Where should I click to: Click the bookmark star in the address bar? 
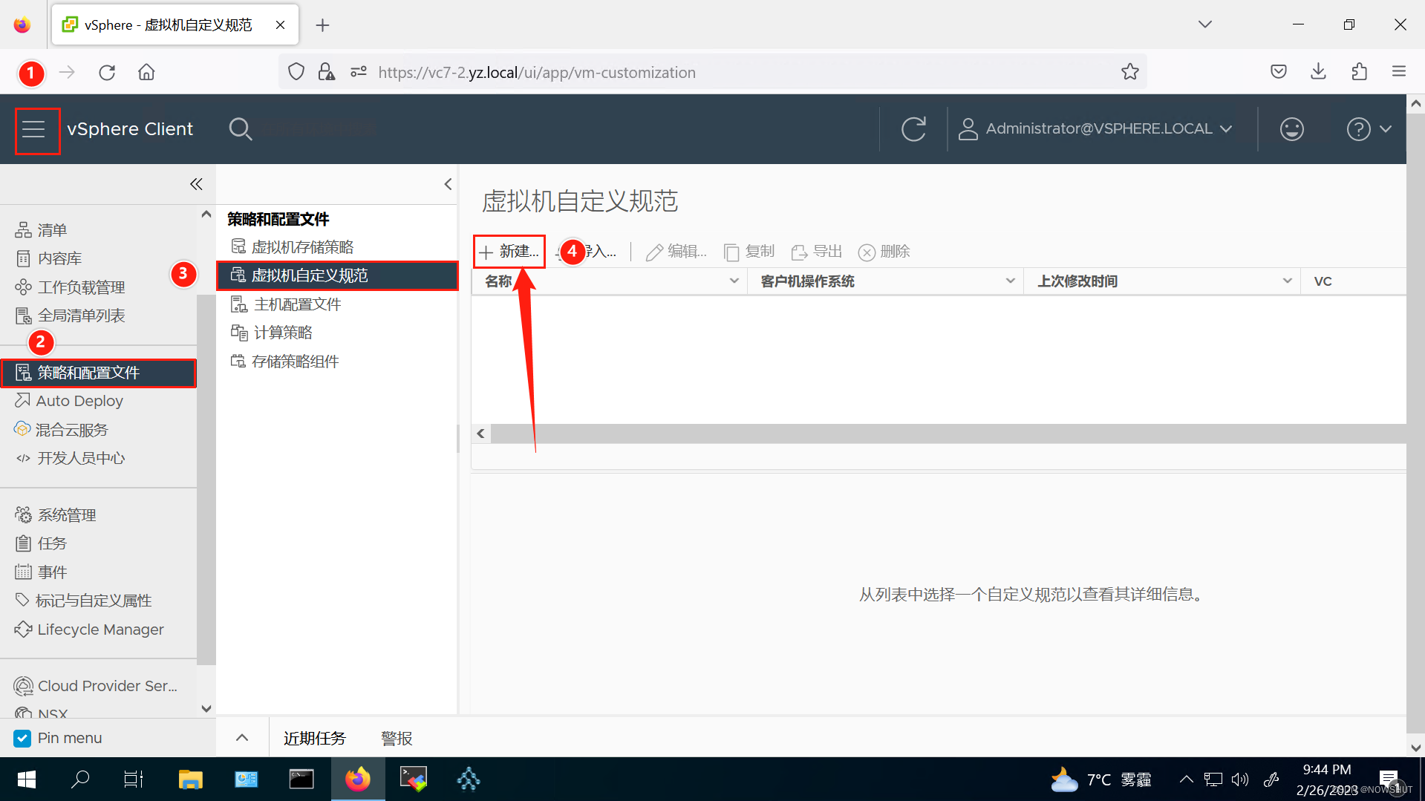[1130, 71]
